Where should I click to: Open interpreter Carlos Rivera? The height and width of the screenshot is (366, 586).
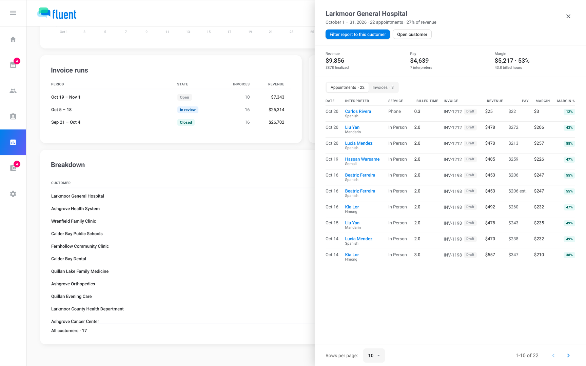358,111
